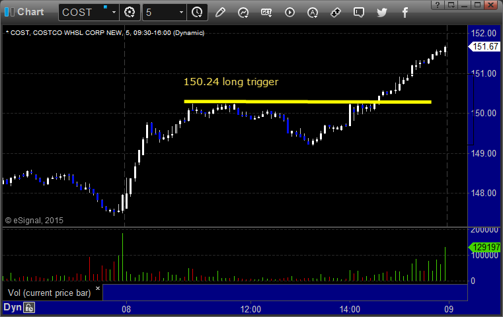Viewport: 503px width, 317px height.
Task: Click the play bar replay icon
Action: 290,13
